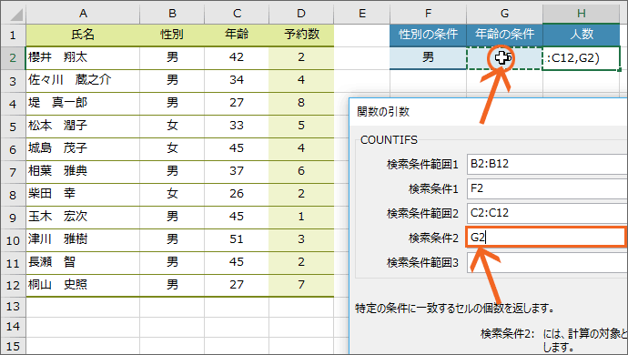Select cell with 櫻井 翔太
This screenshot has height=355, width=628.
[83, 57]
